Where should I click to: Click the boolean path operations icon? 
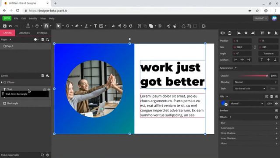(151, 26)
